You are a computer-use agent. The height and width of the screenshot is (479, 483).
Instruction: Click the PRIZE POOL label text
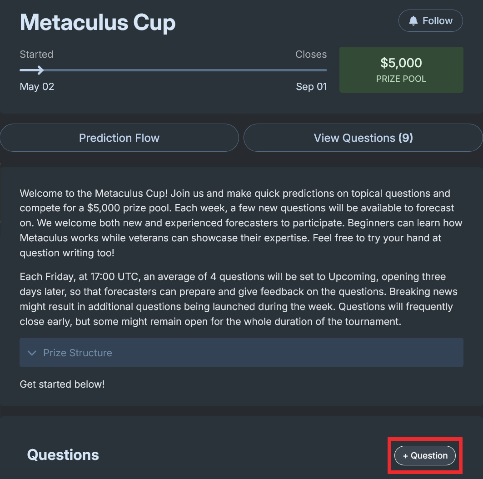pyautogui.click(x=401, y=78)
